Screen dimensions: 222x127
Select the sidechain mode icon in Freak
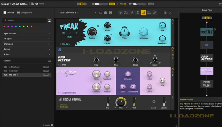coord(76,33)
